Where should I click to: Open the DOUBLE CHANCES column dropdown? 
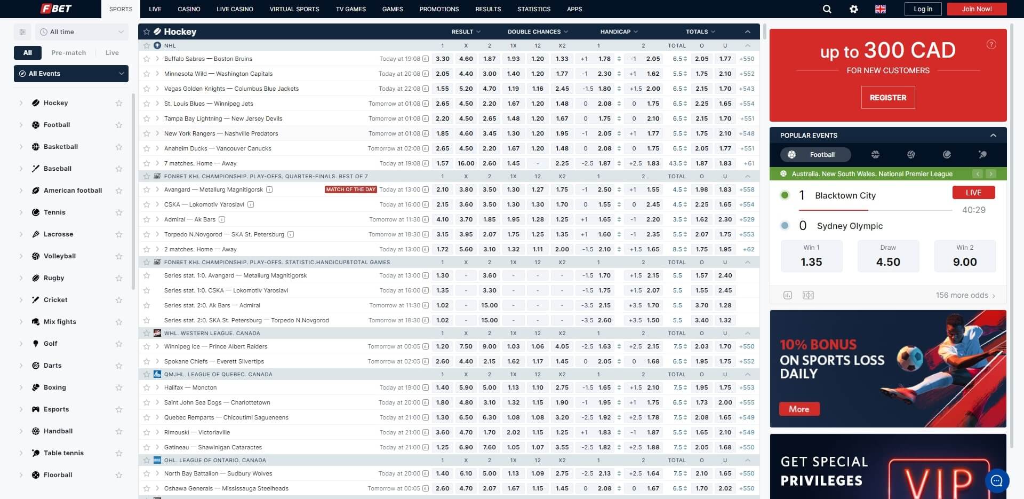tap(538, 32)
